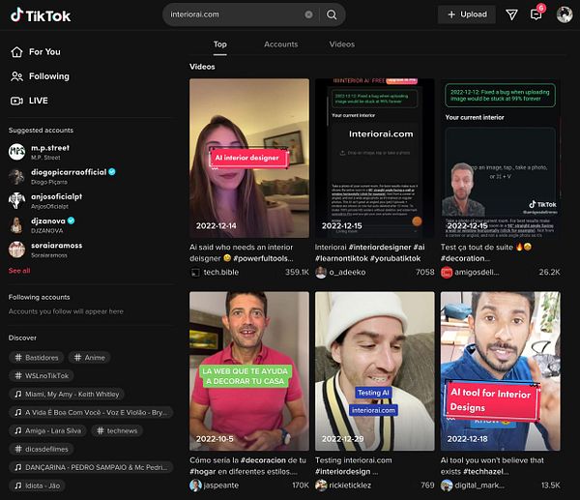
Task: Open the Bastidores hashtag chip
Action: (37, 358)
